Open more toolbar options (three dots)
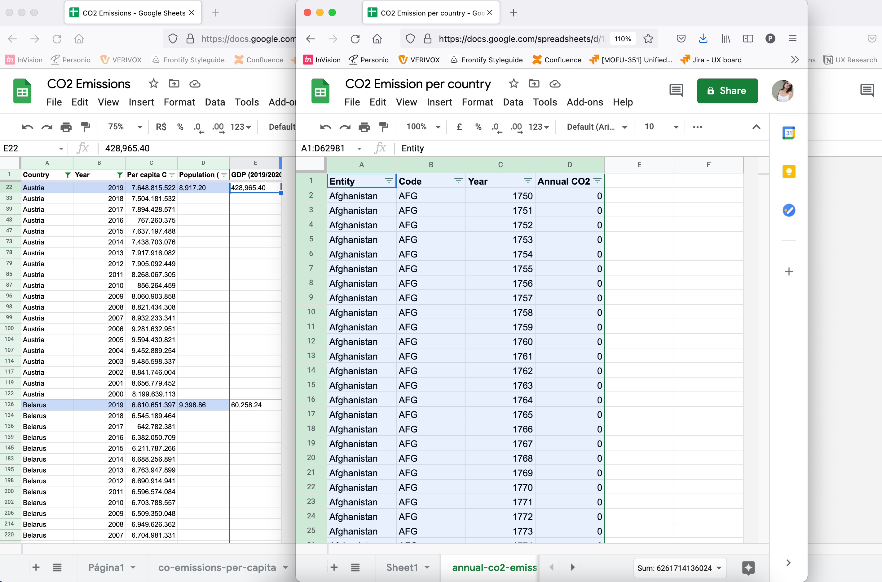 [697, 127]
